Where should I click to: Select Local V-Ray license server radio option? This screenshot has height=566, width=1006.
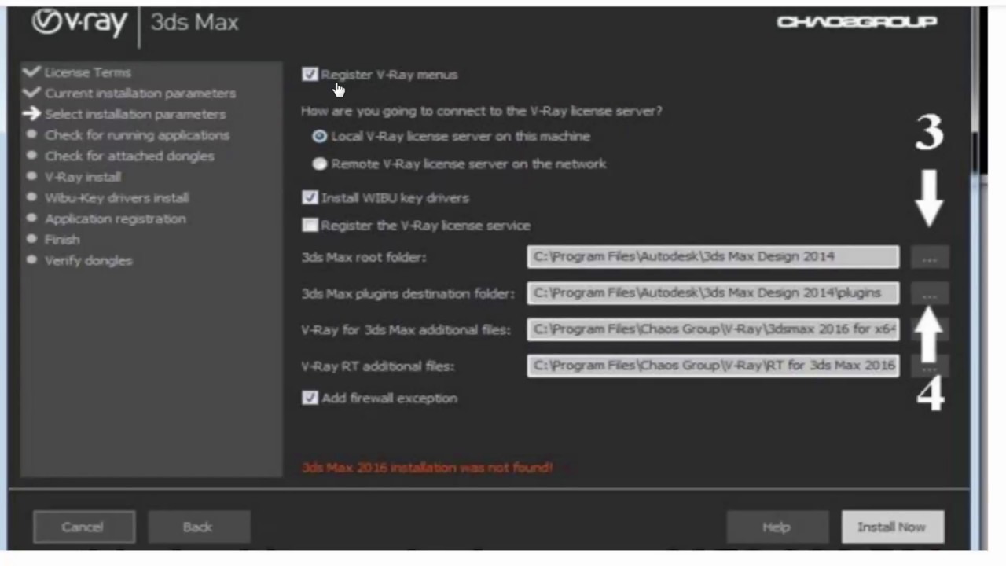click(319, 137)
